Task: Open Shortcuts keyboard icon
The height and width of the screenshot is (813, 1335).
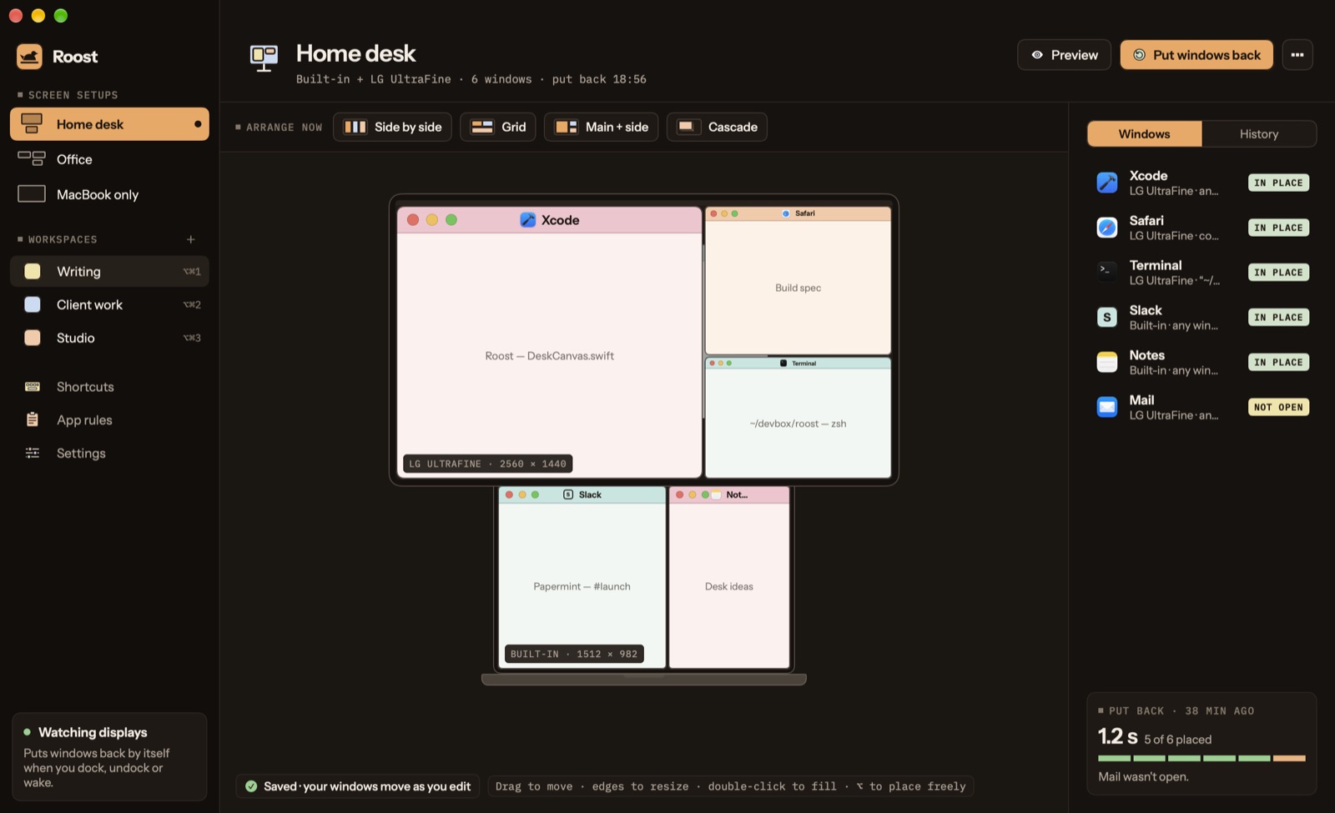Action: click(x=33, y=387)
